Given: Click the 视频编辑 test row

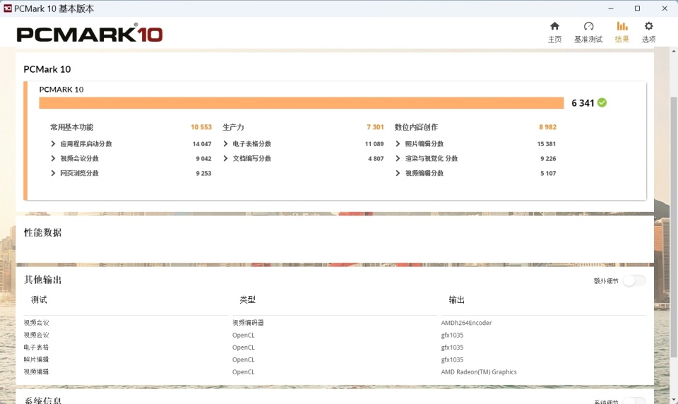Looking at the screenshot, I should pyautogui.click(x=36, y=372).
